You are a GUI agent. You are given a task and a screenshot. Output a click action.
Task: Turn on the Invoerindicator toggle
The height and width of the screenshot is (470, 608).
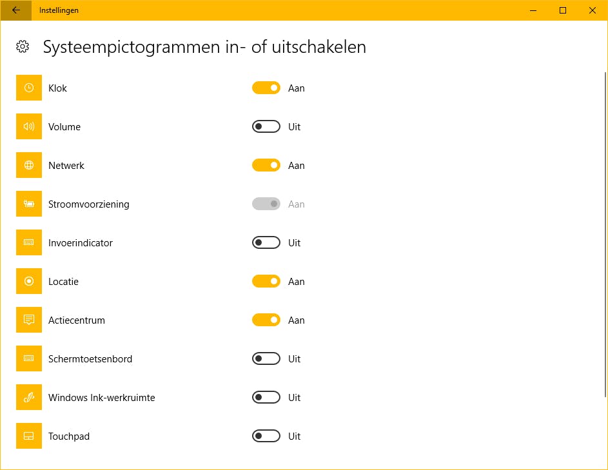(266, 243)
